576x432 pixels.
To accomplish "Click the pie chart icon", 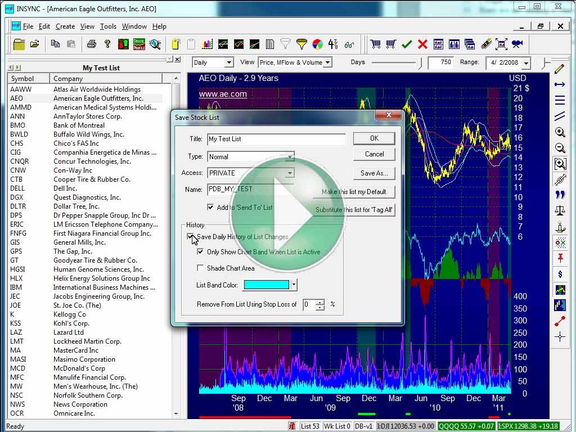I will (x=317, y=44).
